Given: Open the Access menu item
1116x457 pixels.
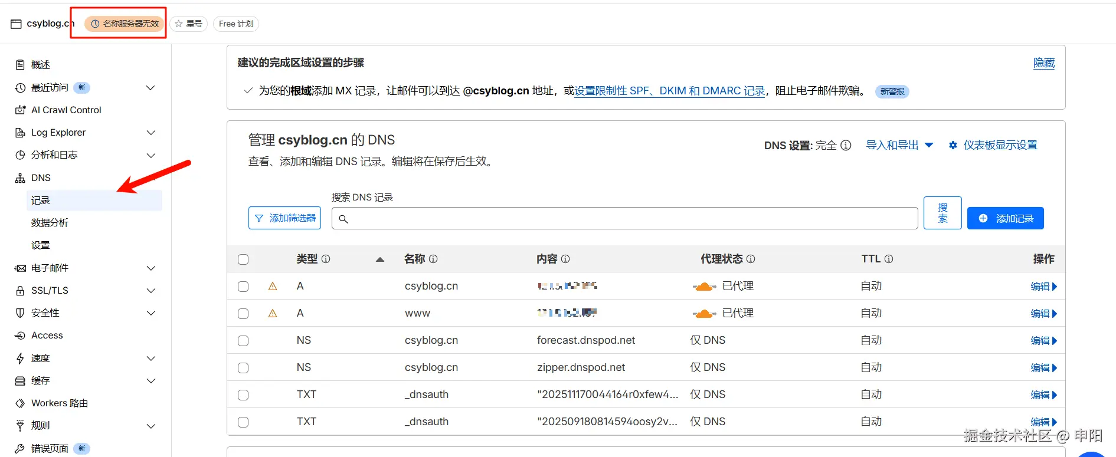Looking at the screenshot, I should [x=47, y=336].
